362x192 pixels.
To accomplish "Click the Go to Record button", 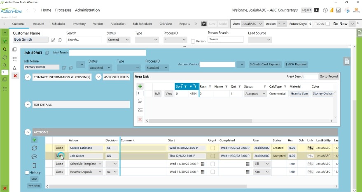I will 329,76.
